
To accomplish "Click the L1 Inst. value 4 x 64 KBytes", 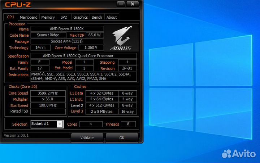I will 102,99.
